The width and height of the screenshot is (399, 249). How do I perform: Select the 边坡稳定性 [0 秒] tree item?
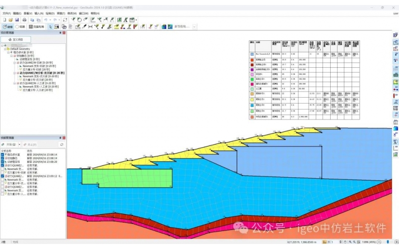coord(29,59)
